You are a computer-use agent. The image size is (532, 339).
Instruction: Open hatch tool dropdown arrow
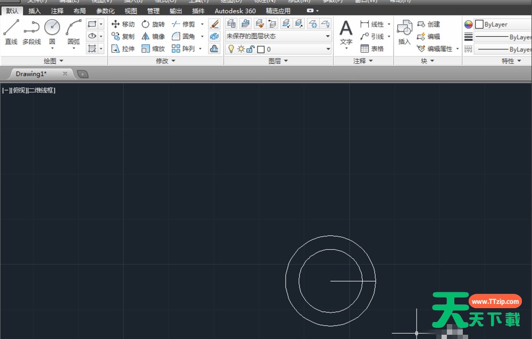(101, 48)
